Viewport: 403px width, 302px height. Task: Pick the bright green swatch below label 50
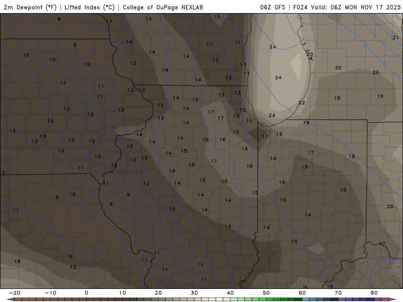(270, 299)
